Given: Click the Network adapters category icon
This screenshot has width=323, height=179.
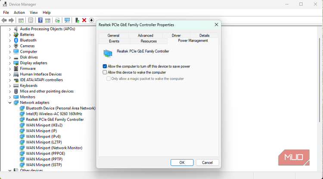Looking at the screenshot, I should click(x=16, y=103).
